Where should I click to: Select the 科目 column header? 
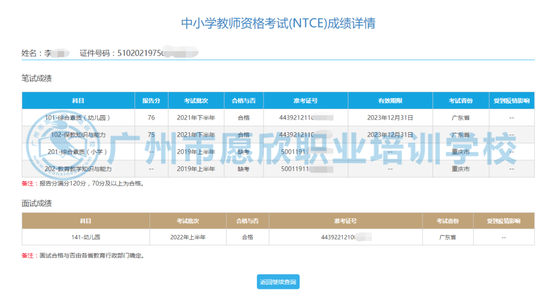(77, 100)
